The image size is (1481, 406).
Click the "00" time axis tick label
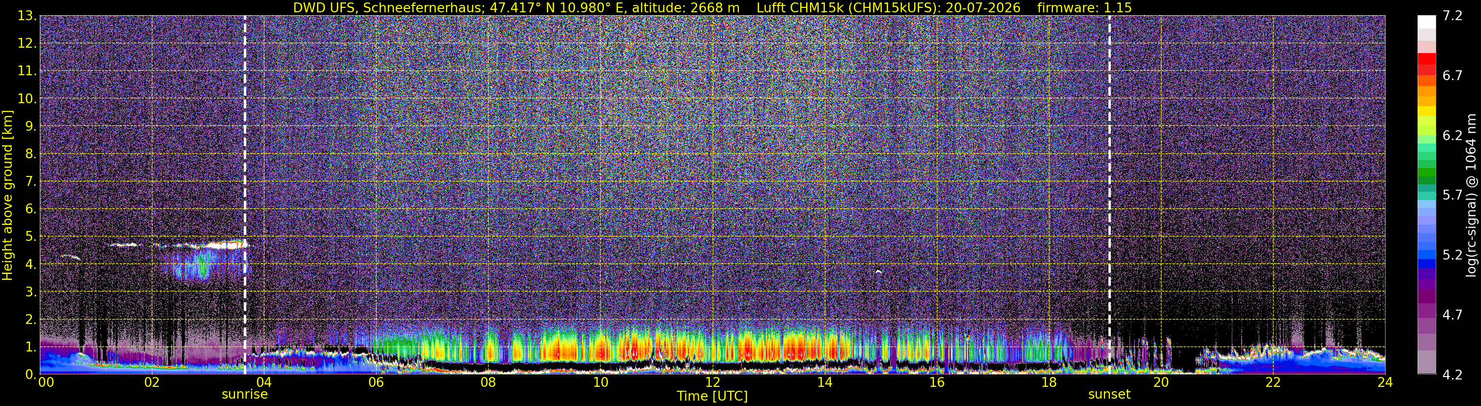click(46, 382)
